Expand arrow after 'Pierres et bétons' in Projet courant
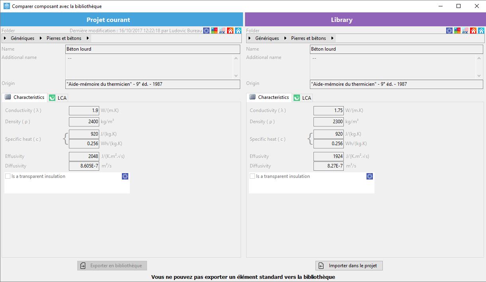This screenshot has width=486, height=282. pyautogui.click(x=88, y=38)
